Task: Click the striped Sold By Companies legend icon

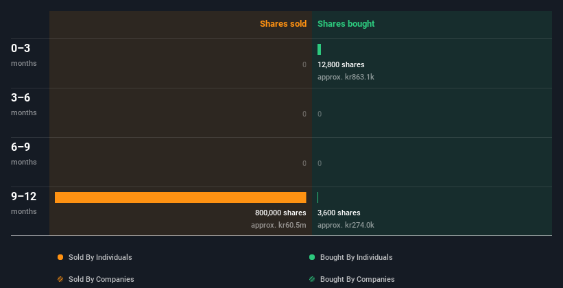Action: click(x=60, y=279)
